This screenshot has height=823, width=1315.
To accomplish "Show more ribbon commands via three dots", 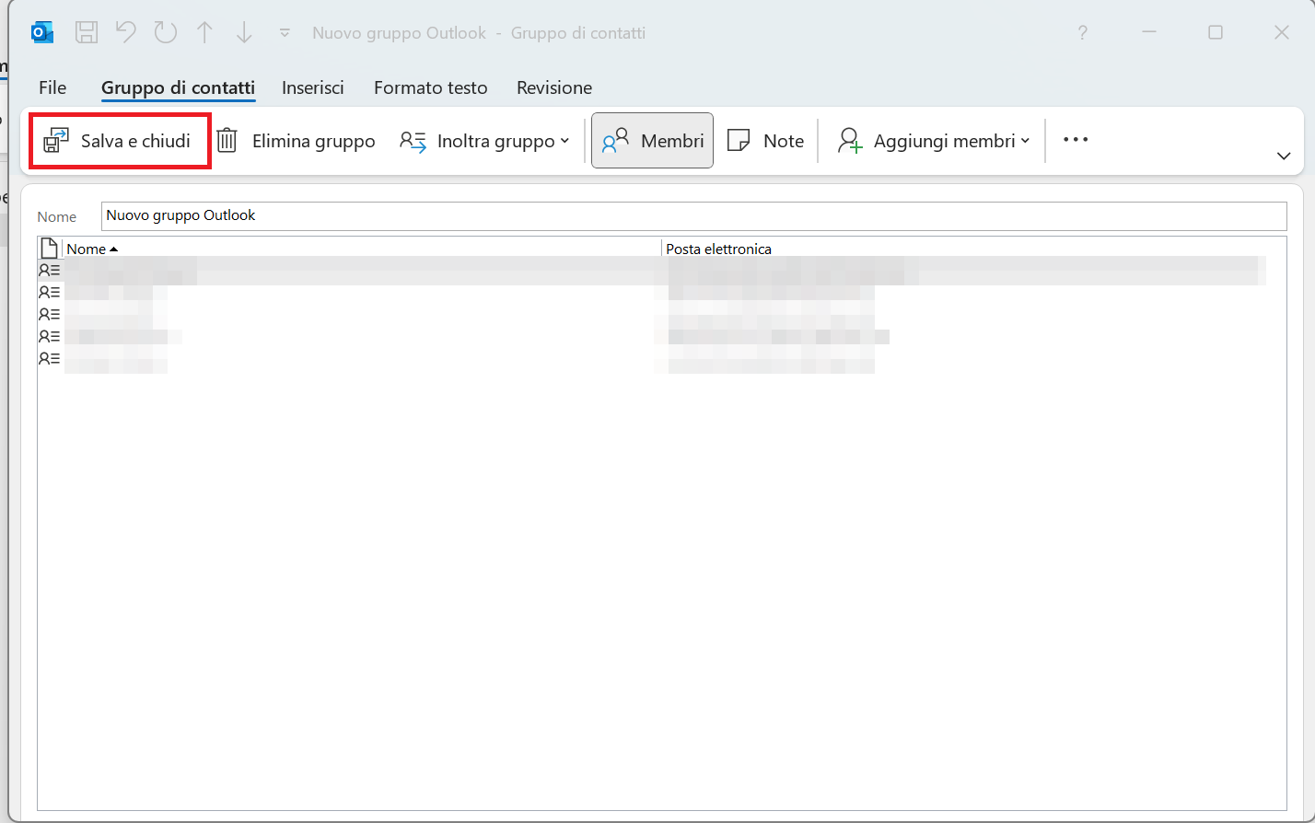I will coord(1076,140).
